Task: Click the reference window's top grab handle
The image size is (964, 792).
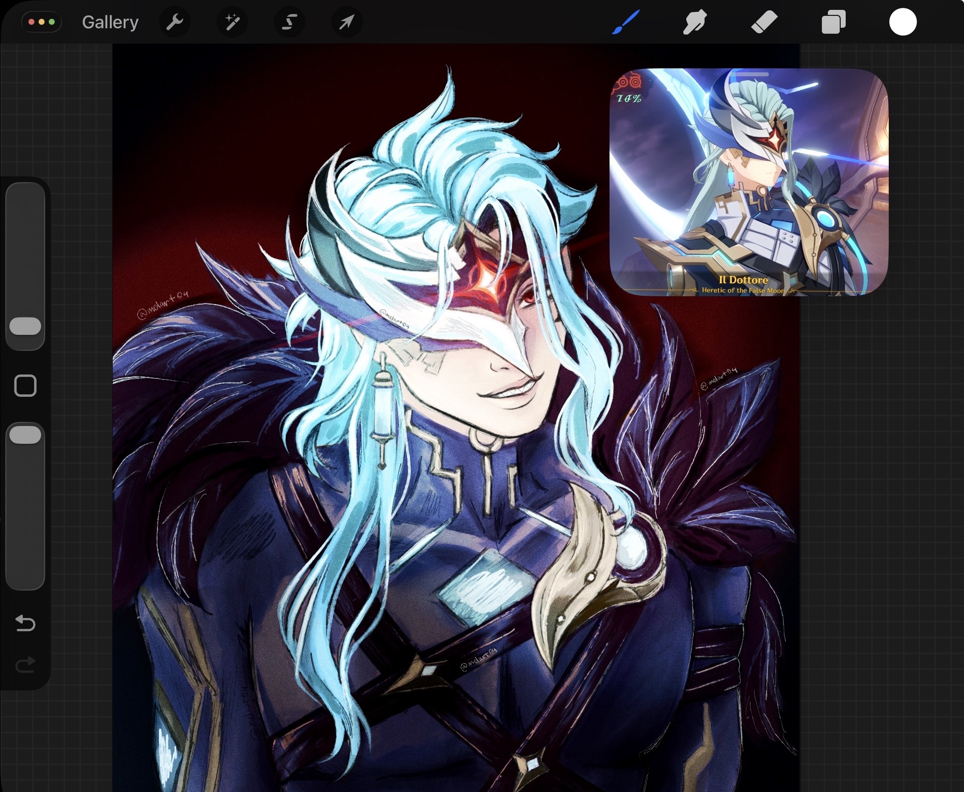Action: pos(749,74)
